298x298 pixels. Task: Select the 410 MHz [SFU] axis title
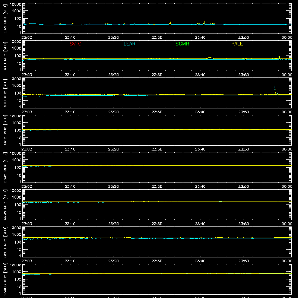click(5, 56)
